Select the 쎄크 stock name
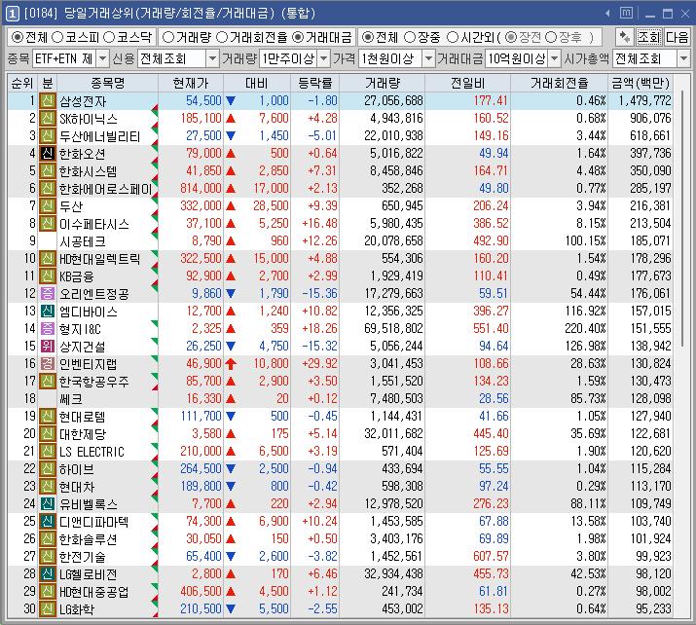 click(71, 399)
